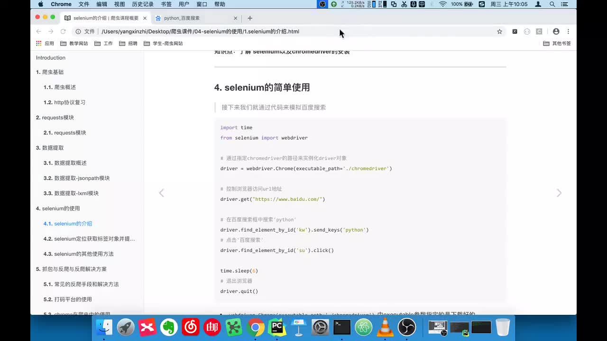Open the 编辑 menu

click(102, 4)
